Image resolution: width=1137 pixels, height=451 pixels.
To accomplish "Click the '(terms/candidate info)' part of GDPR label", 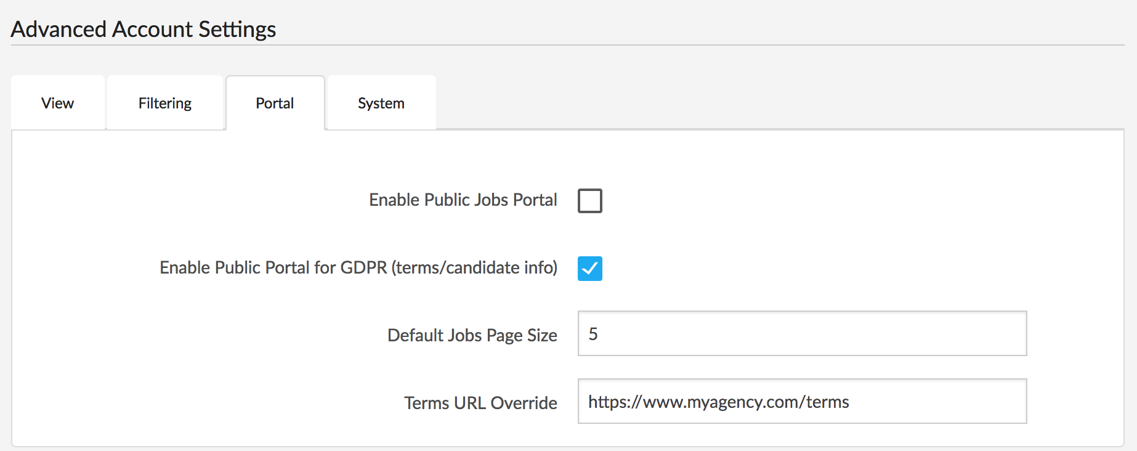I will click(474, 268).
